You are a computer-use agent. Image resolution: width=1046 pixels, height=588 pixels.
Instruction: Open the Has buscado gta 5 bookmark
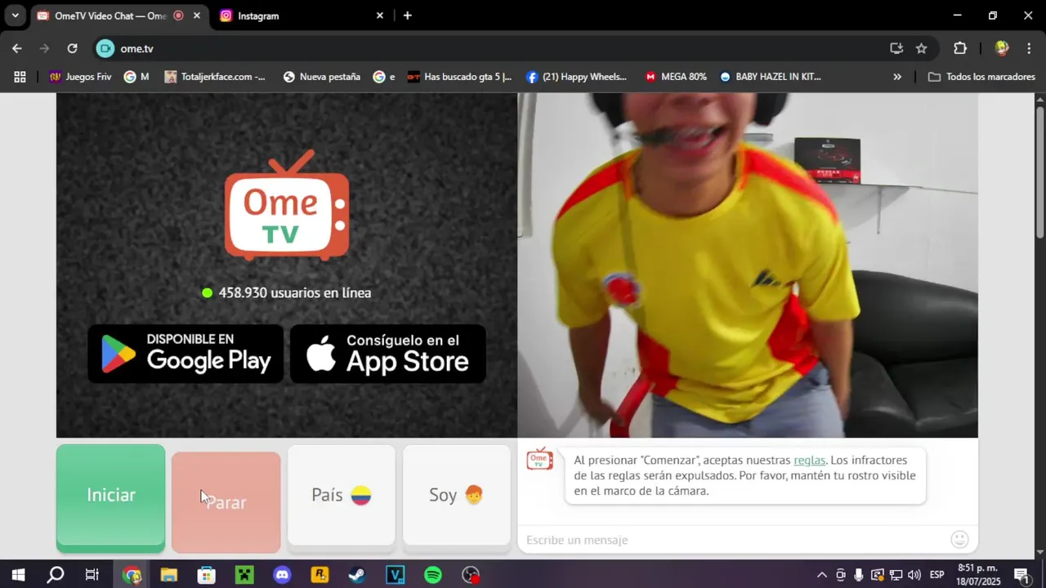[459, 77]
